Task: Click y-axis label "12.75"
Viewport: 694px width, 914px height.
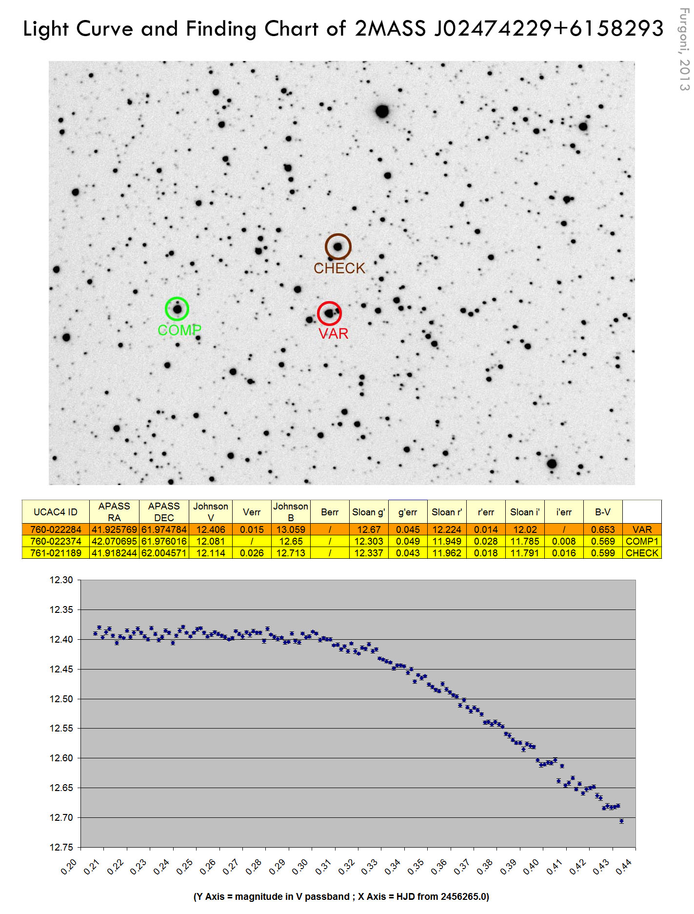Action: coord(61,847)
